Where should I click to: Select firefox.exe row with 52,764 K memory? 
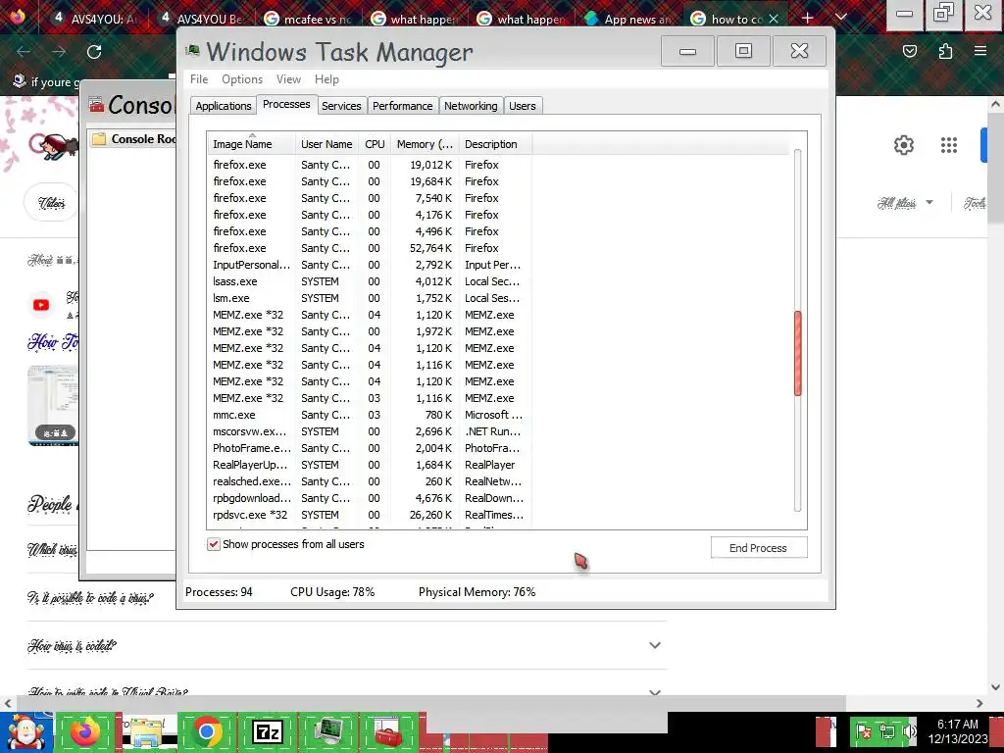369,248
